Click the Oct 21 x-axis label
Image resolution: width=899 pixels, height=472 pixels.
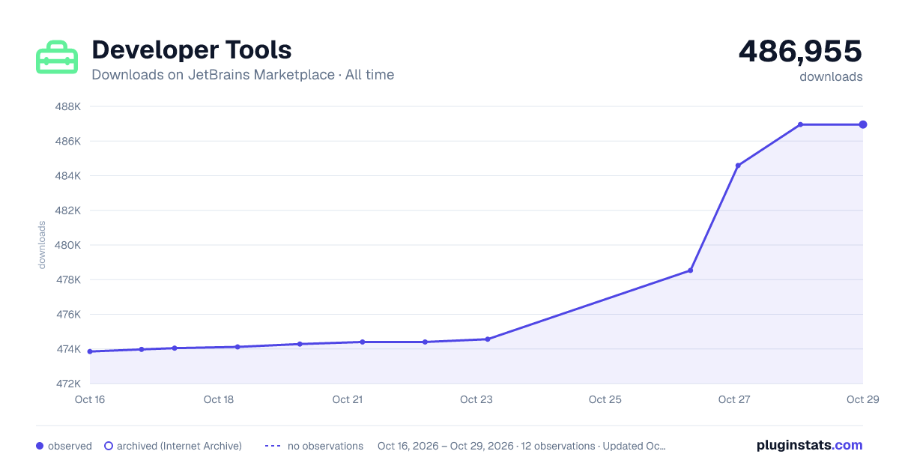tap(348, 399)
